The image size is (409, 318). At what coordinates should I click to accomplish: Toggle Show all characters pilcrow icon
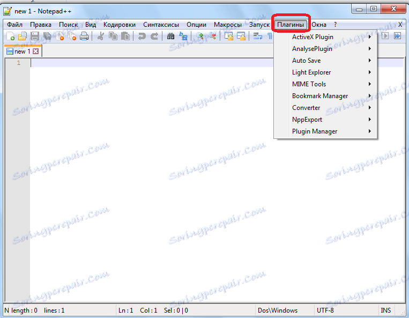point(270,36)
